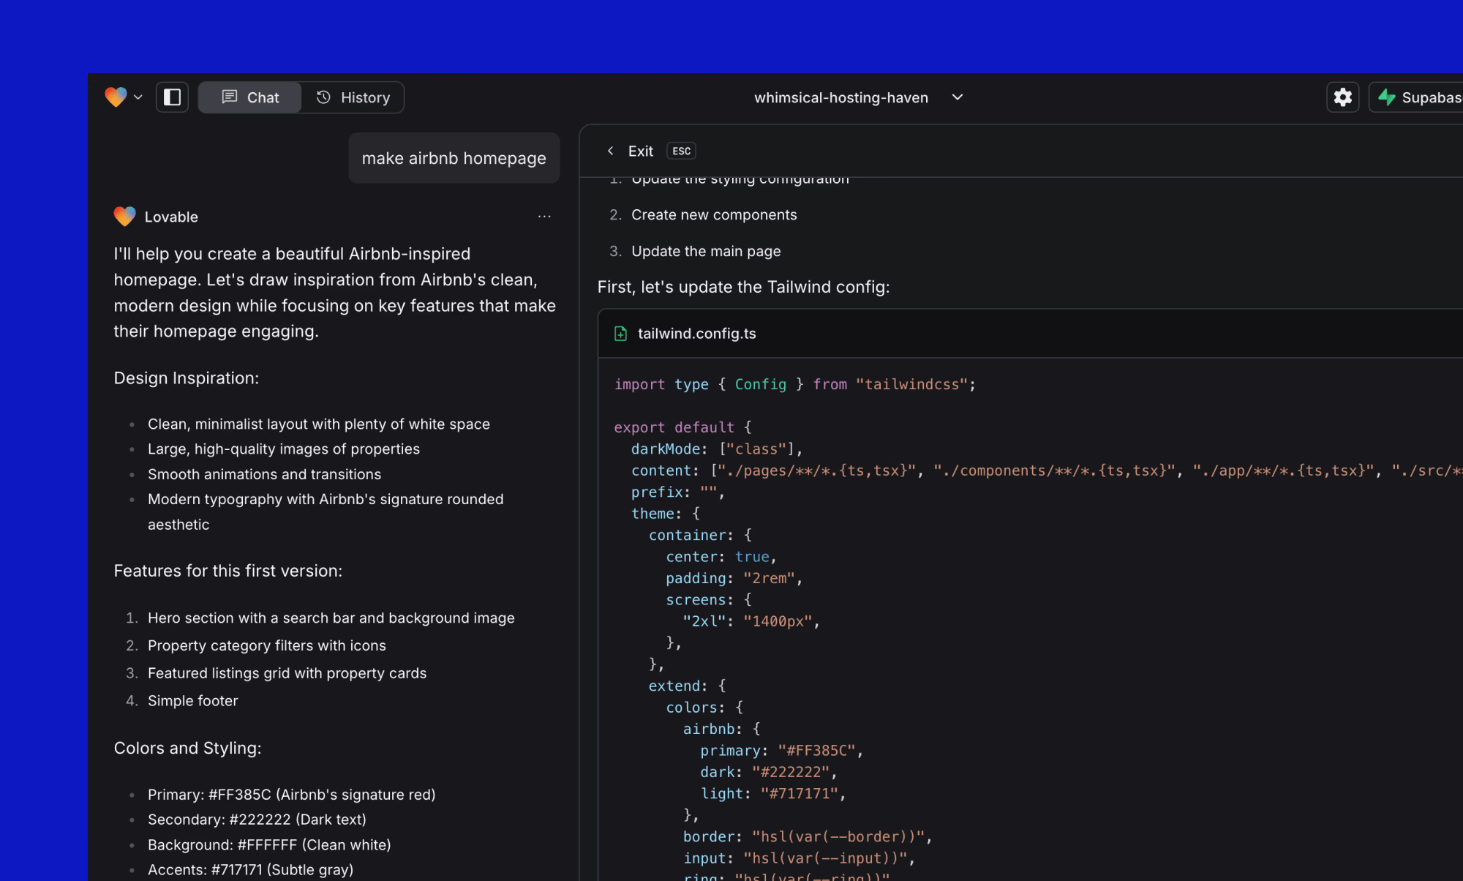Open the dropdown chevron beside the Lovable logo

[x=138, y=97]
